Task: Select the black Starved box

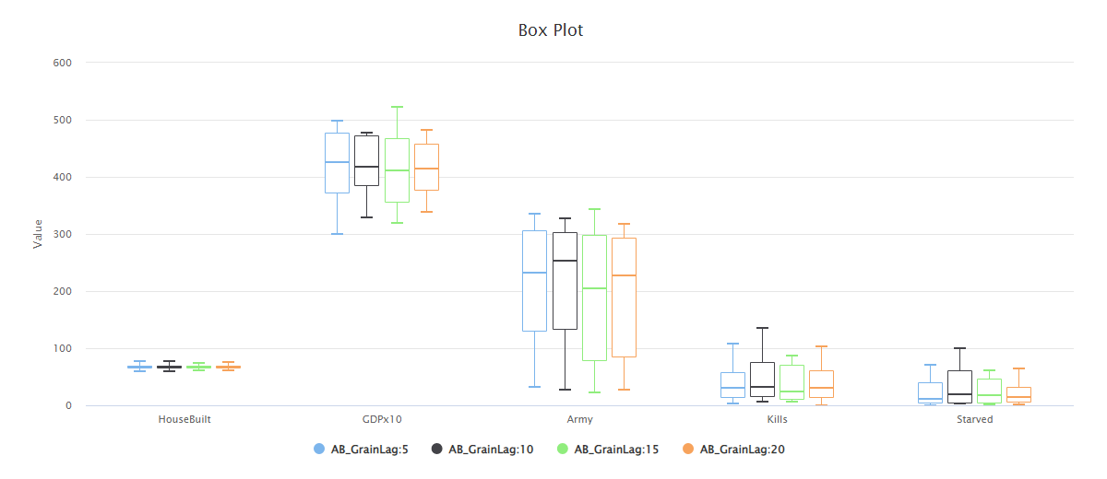Action: tap(959, 387)
